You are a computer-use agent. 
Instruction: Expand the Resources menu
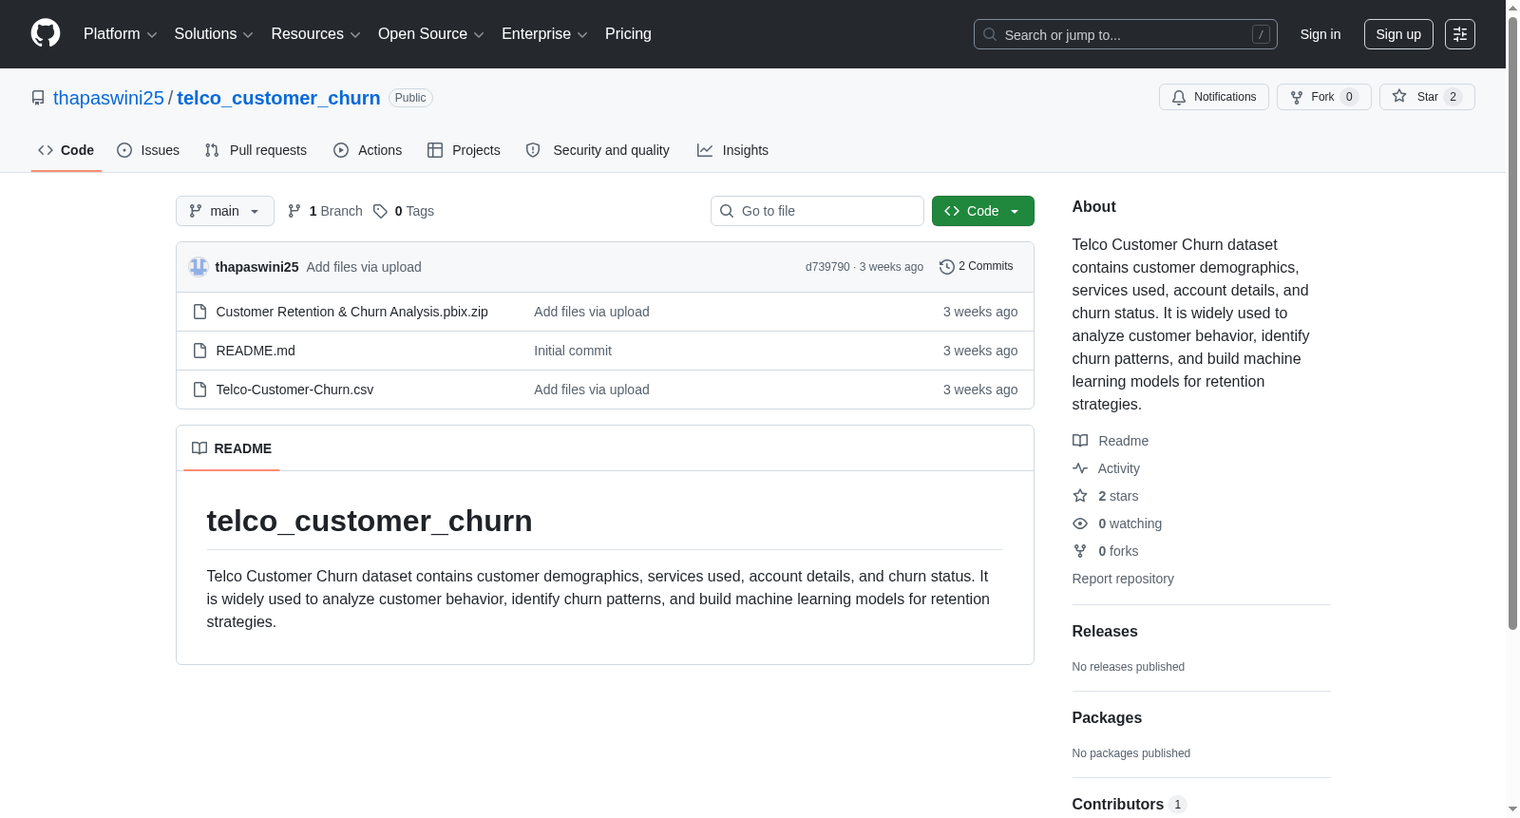315,34
